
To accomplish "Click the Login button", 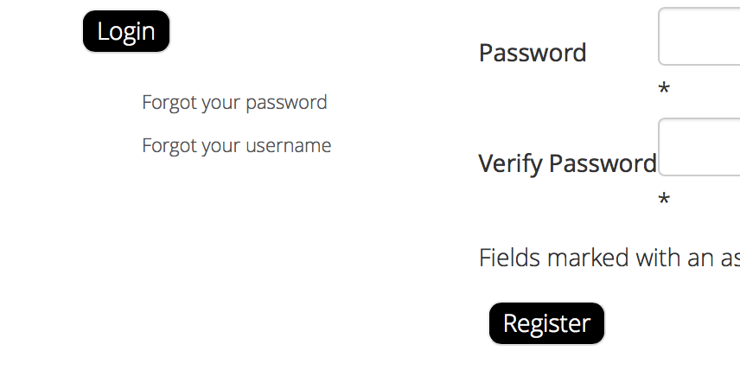I will [x=126, y=32].
